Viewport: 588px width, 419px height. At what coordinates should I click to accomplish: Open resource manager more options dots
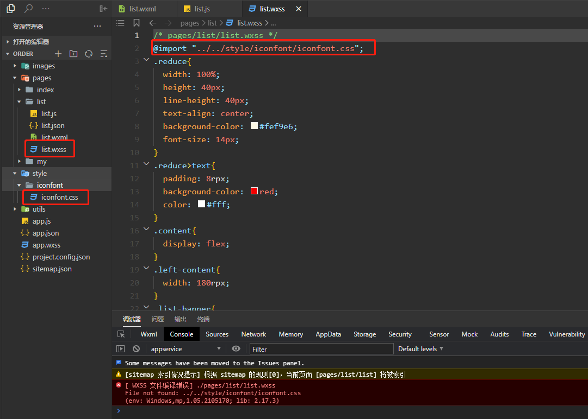(97, 26)
